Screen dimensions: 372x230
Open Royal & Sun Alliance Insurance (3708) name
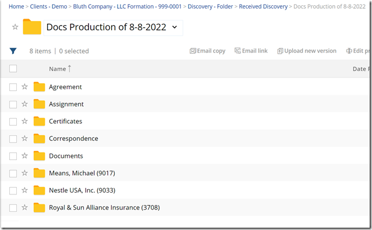pyautogui.click(x=104, y=208)
